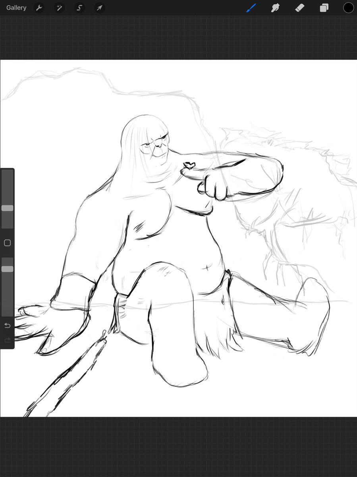
Task: Open the Actions wrench menu
Action: tap(39, 8)
